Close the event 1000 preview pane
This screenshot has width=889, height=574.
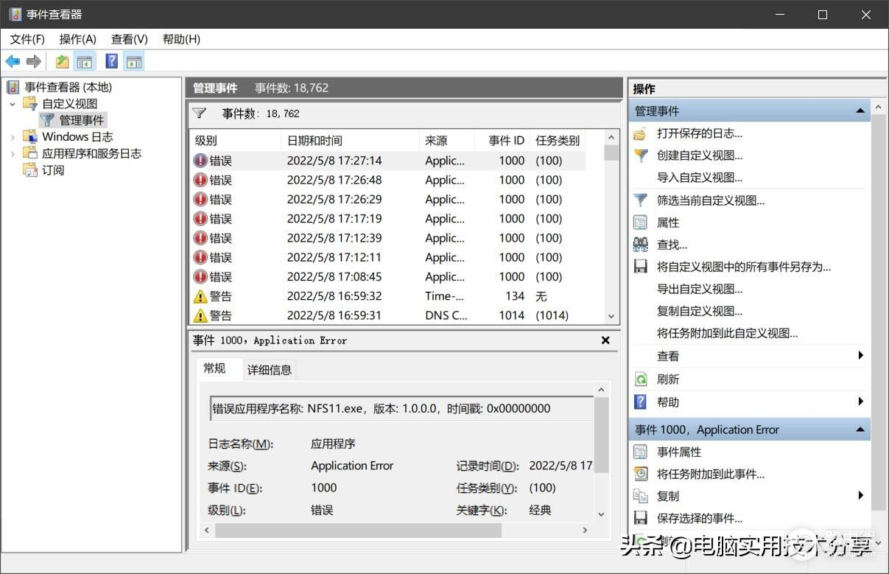(605, 340)
